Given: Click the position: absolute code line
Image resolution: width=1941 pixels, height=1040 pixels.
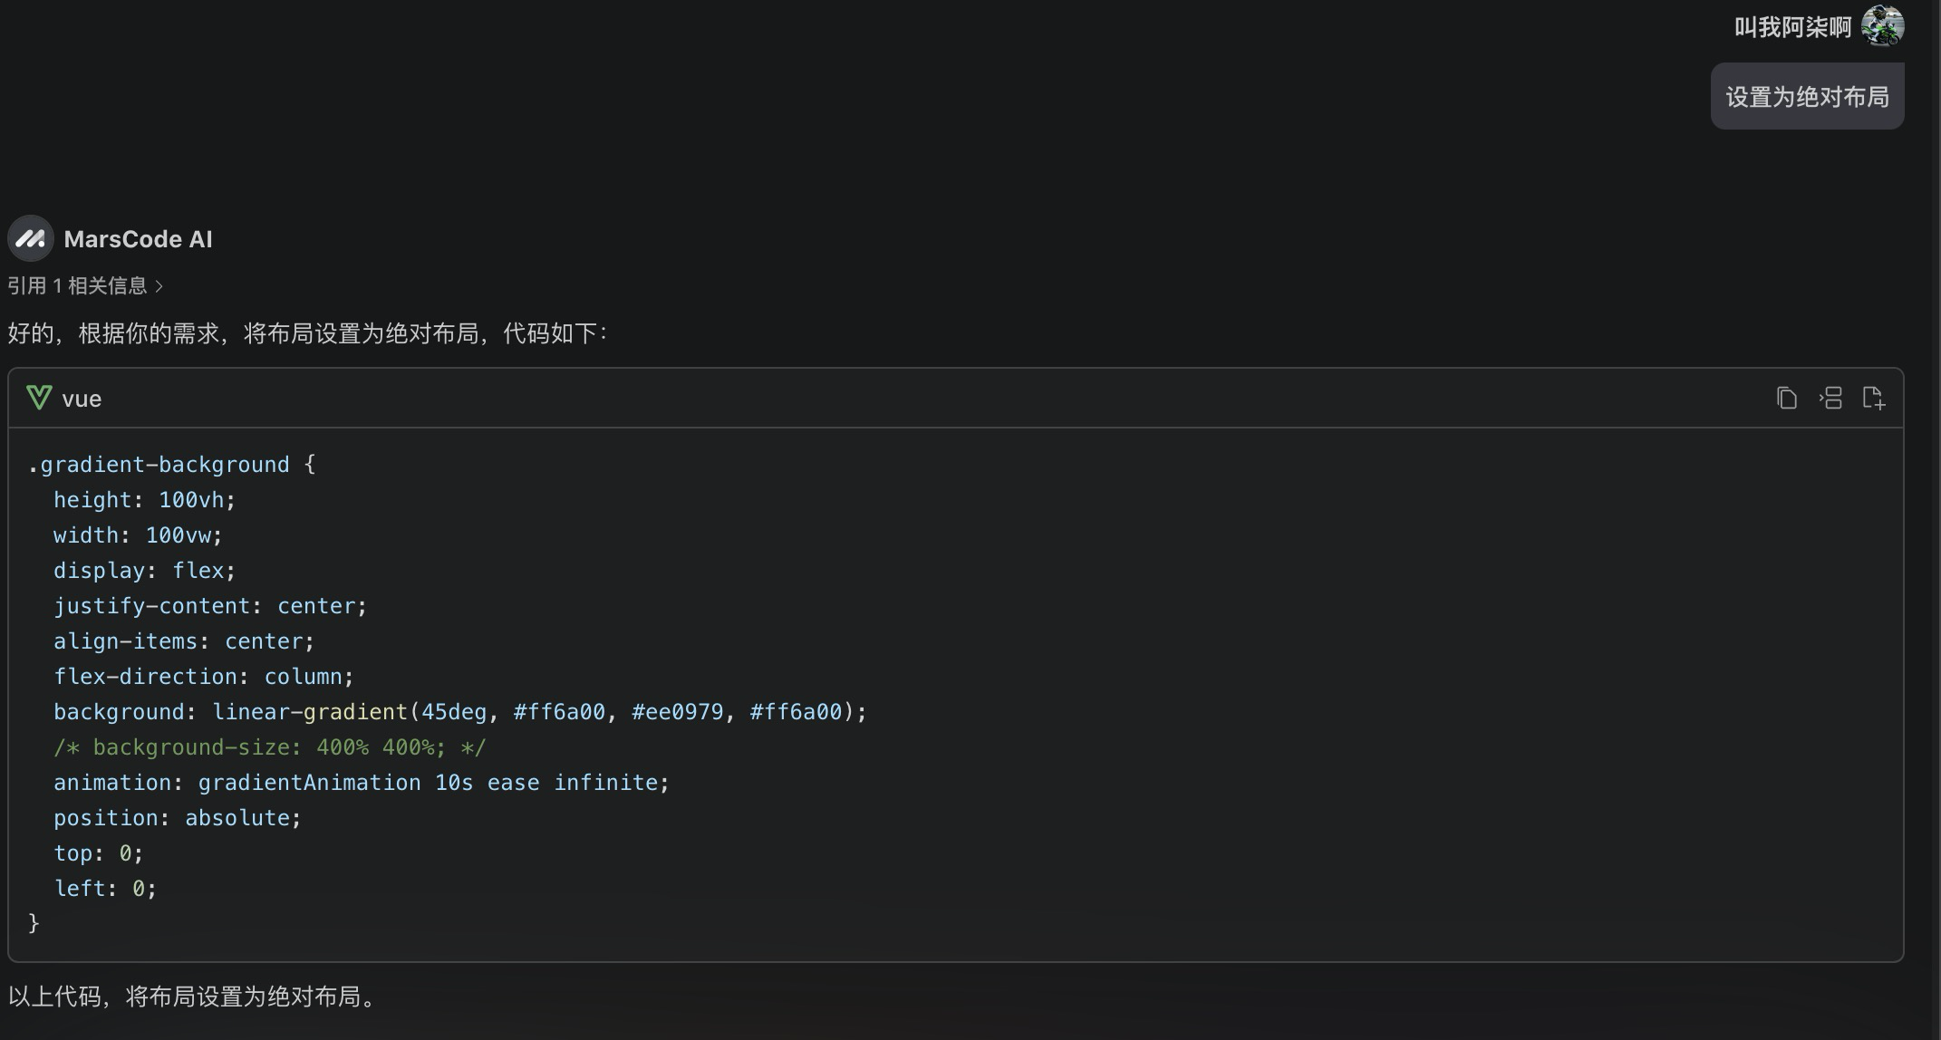Looking at the screenshot, I should 177,818.
